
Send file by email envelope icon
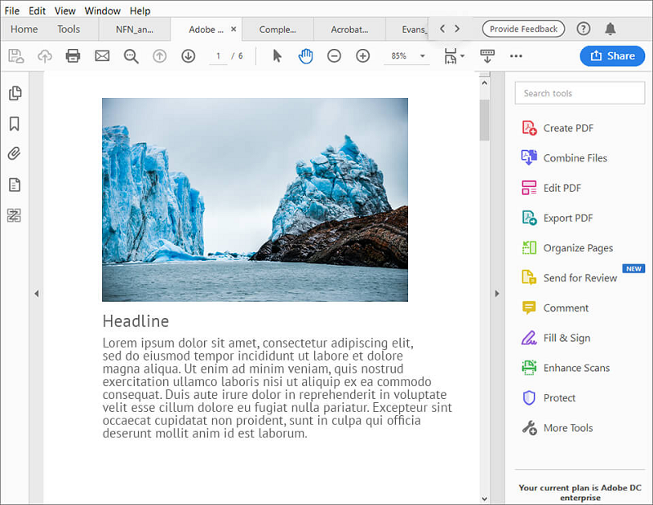pyautogui.click(x=102, y=56)
